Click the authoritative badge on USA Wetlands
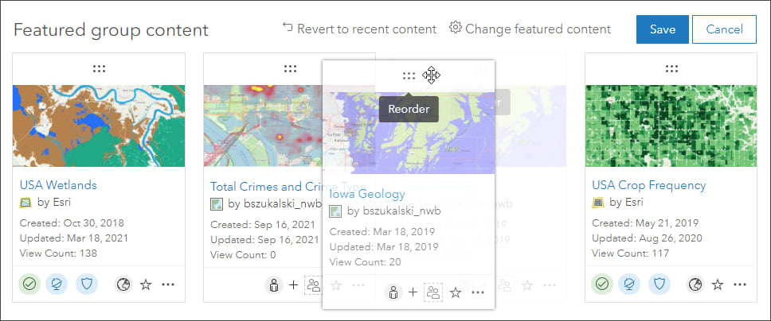This screenshot has width=771, height=321. [31, 284]
